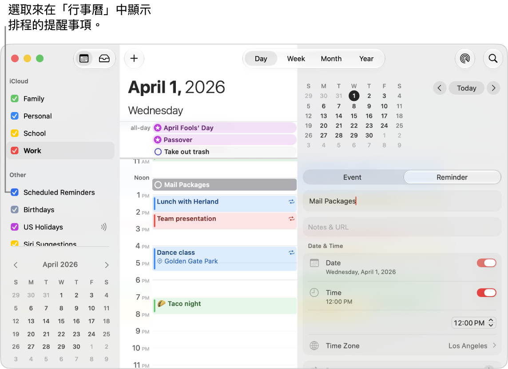Viewport: 508px width, 369px height.
Task: Go to next month in sidebar mini calendar
Action: click(x=107, y=265)
